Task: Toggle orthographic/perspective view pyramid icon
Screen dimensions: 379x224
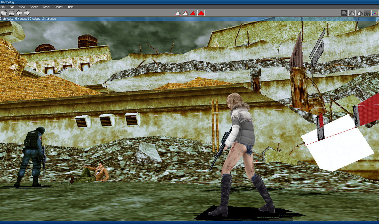Action: [x=360, y=13]
